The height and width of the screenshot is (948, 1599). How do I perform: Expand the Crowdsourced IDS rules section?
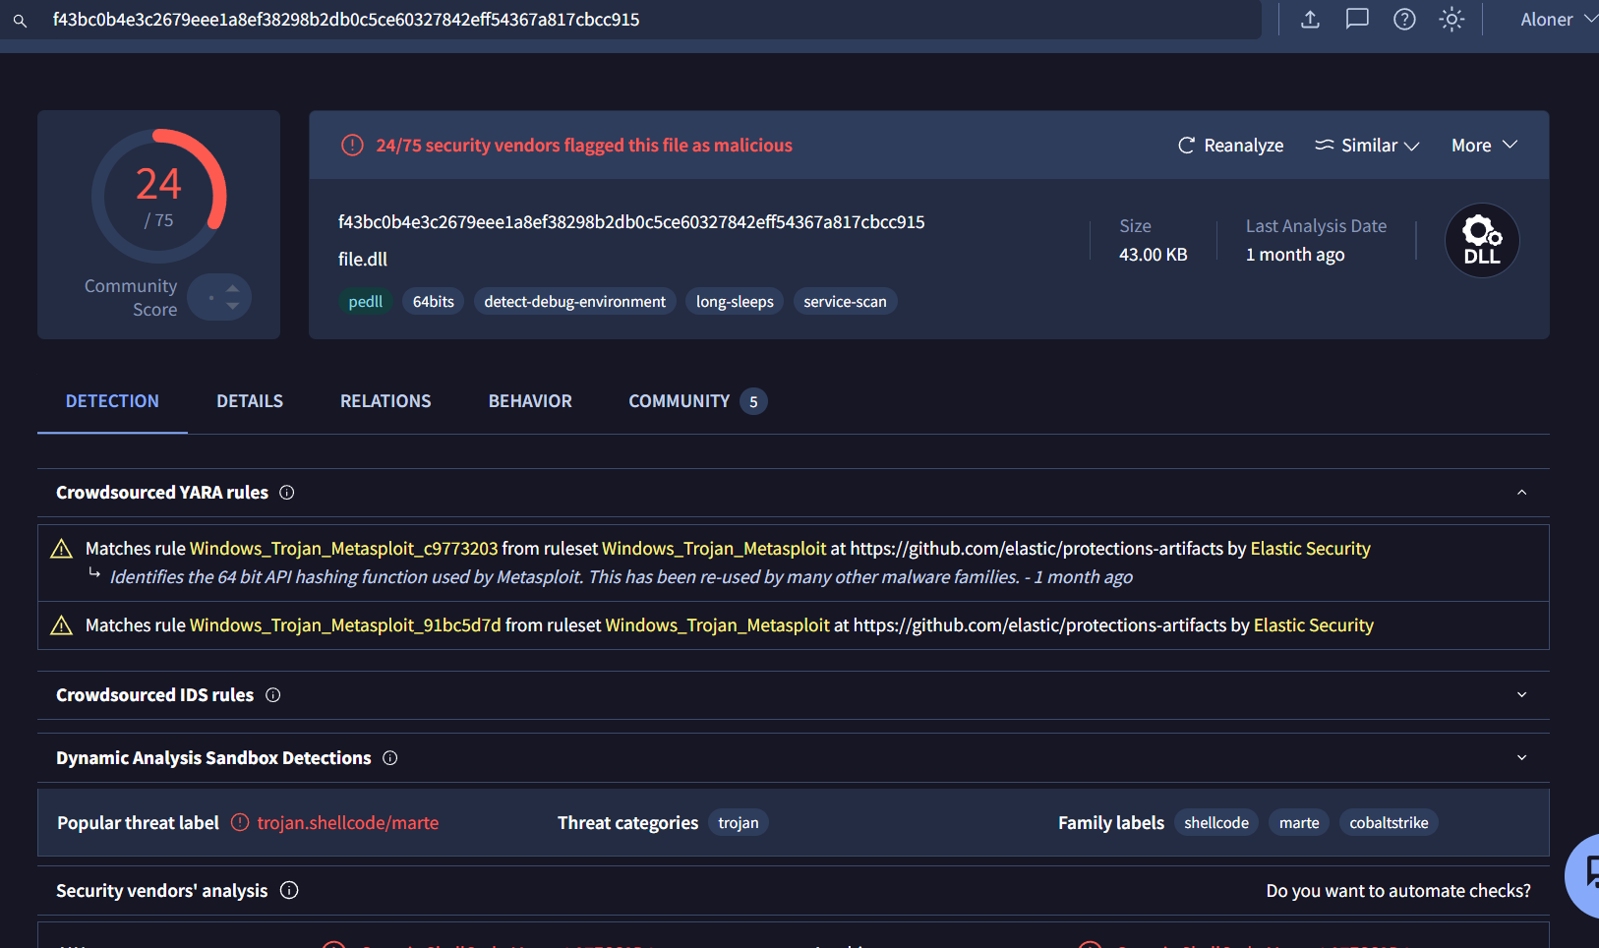[x=1521, y=695]
